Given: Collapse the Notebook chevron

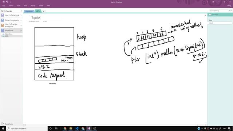Looking at the screenshot, I should pyautogui.click(x=21, y=31).
